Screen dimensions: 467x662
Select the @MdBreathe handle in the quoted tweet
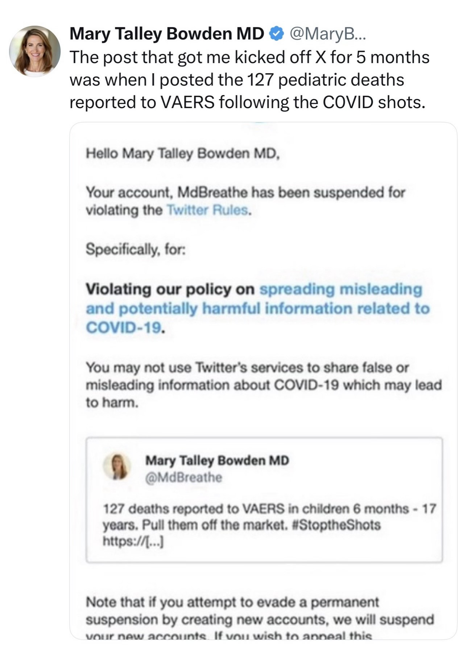click(x=183, y=477)
